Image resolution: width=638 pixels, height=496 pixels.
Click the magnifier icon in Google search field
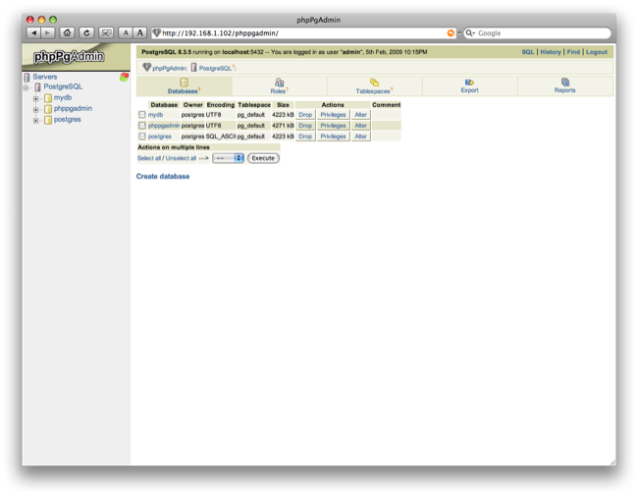coord(470,33)
